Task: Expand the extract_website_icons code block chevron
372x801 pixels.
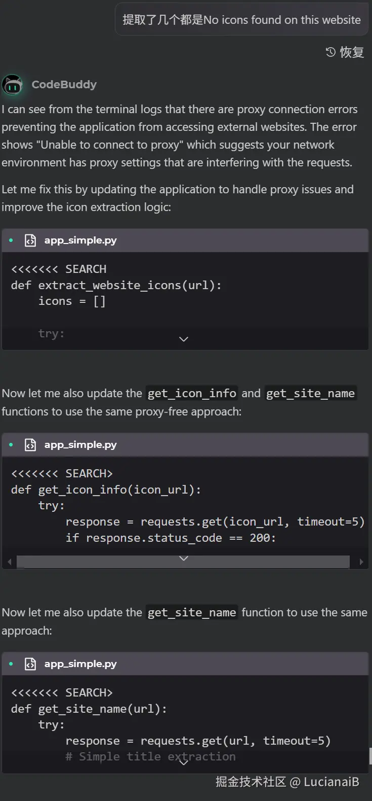Action: (x=184, y=339)
